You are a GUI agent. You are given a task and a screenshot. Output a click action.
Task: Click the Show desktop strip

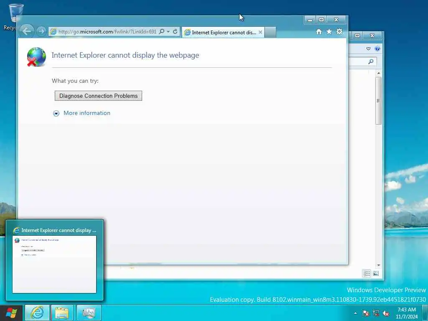425,313
